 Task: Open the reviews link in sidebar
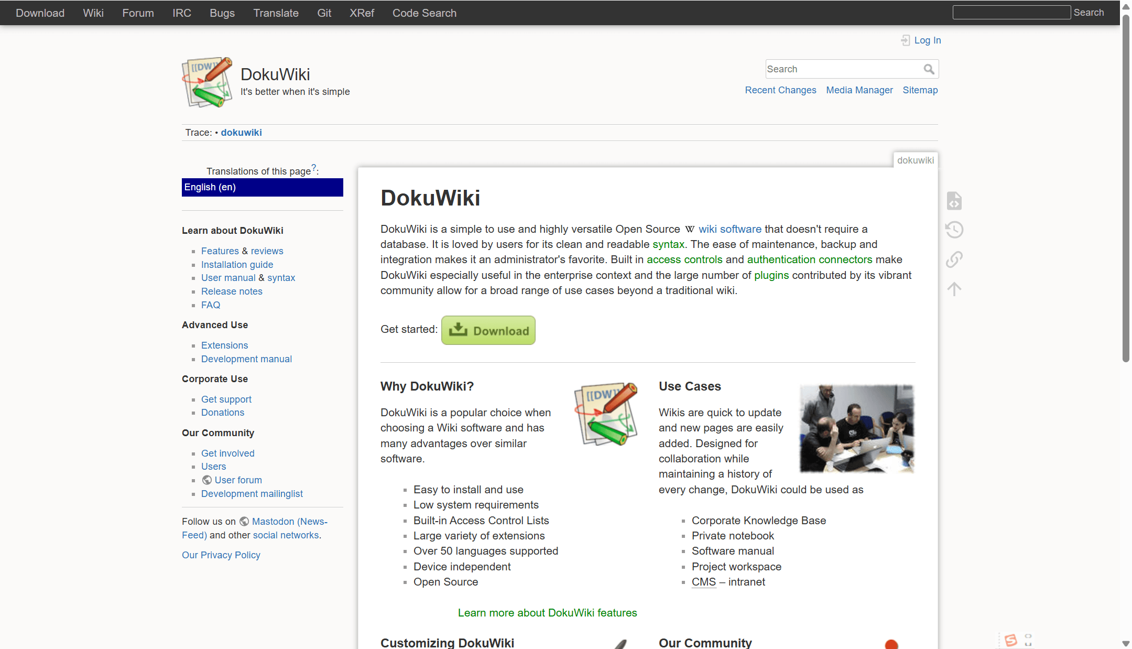(x=267, y=251)
